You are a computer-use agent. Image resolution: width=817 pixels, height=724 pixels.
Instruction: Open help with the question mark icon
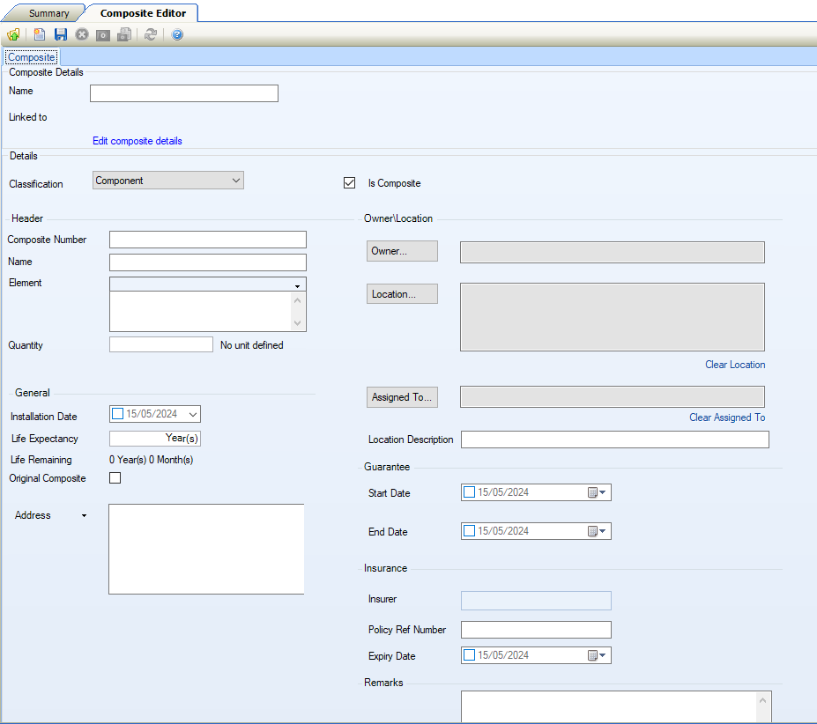[177, 34]
